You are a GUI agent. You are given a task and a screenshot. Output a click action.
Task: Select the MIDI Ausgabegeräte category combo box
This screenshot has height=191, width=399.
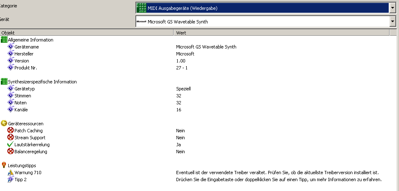(263, 8)
